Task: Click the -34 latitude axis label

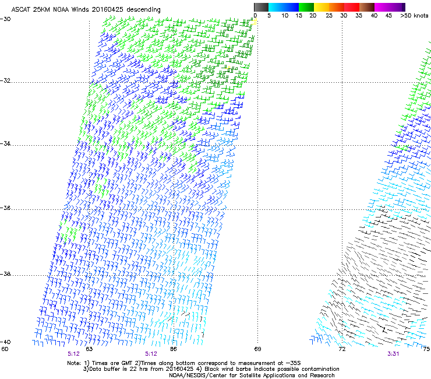Action: tap(5, 143)
